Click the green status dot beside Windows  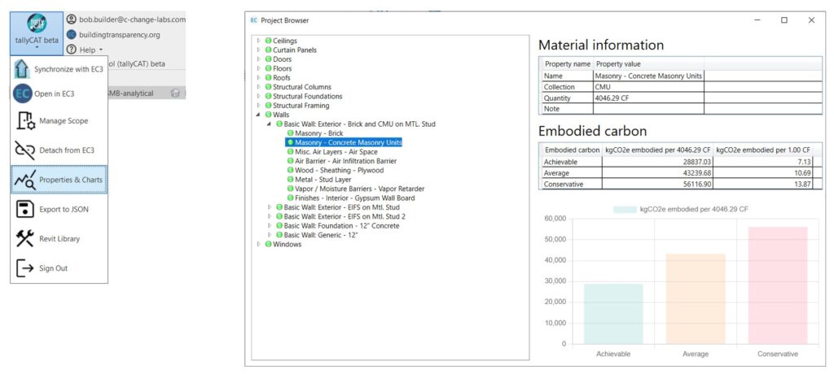point(269,245)
